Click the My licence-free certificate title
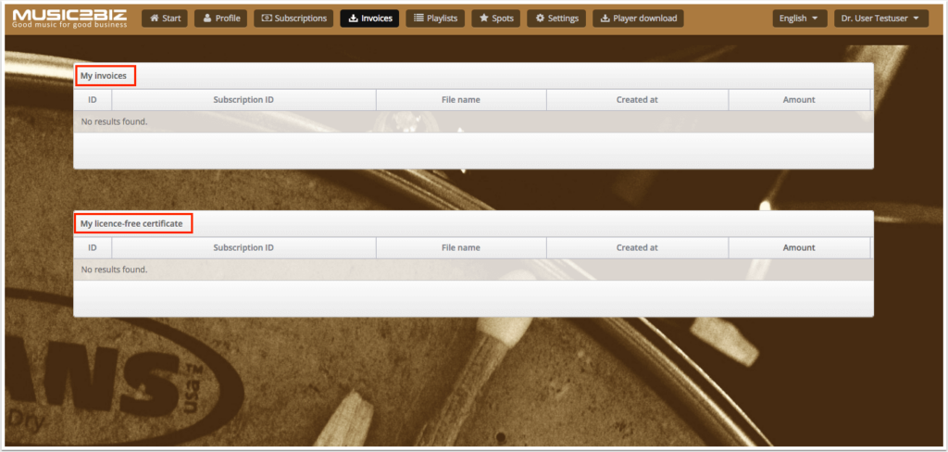This screenshot has width=948, height=452. point(131,224)
